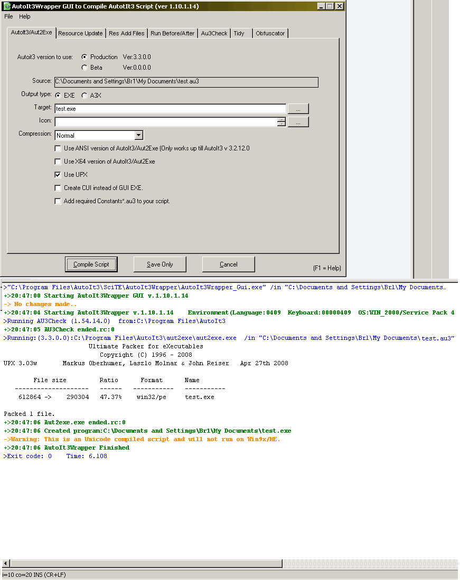Click the Icon field up spinner arrow
460x580 pixels.
[281, 119]
